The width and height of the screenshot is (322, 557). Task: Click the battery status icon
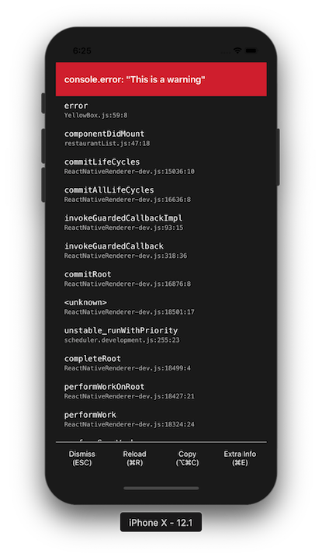tap(251, 50)
